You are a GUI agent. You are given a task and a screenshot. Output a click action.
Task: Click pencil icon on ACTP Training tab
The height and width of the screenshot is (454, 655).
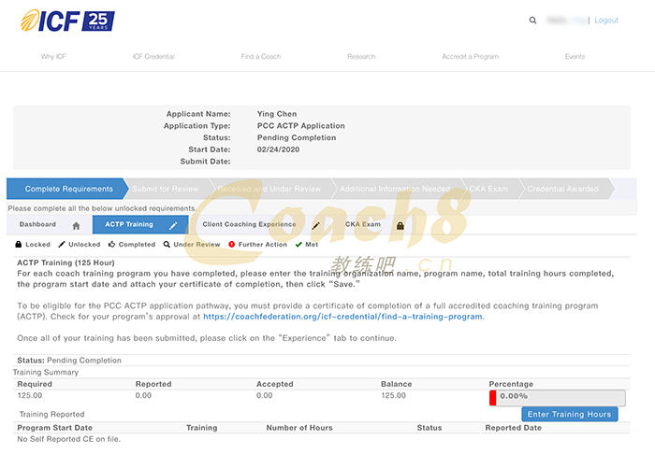click(x=173, y=226)
